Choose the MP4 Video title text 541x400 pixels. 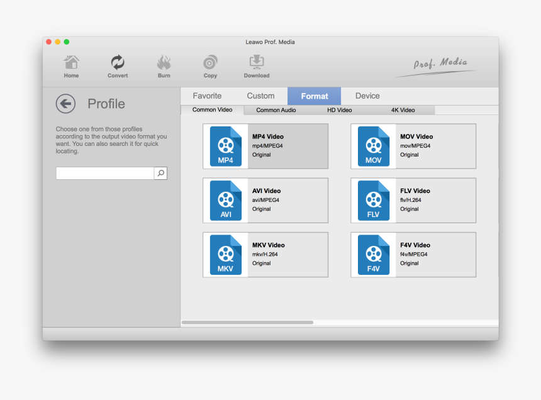coord(268,136)
